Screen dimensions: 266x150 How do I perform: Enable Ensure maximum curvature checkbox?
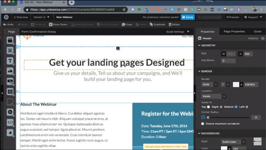click(x=203, y=124)
